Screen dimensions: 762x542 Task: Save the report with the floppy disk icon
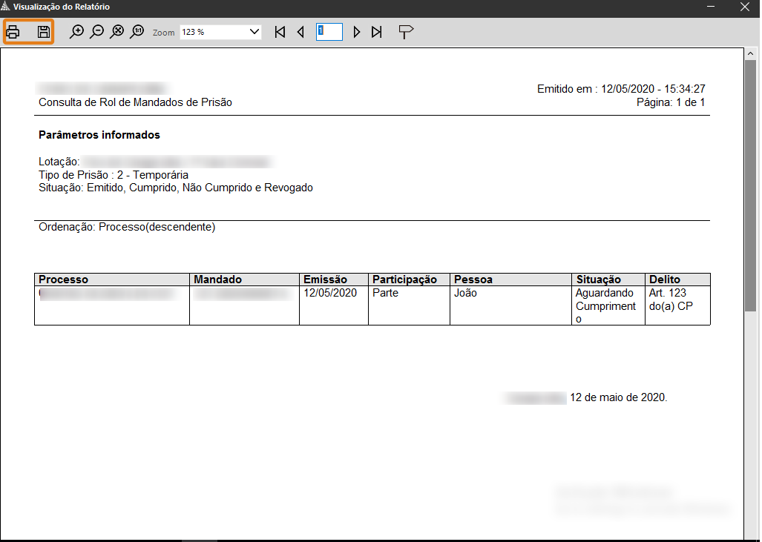[44, 32]
